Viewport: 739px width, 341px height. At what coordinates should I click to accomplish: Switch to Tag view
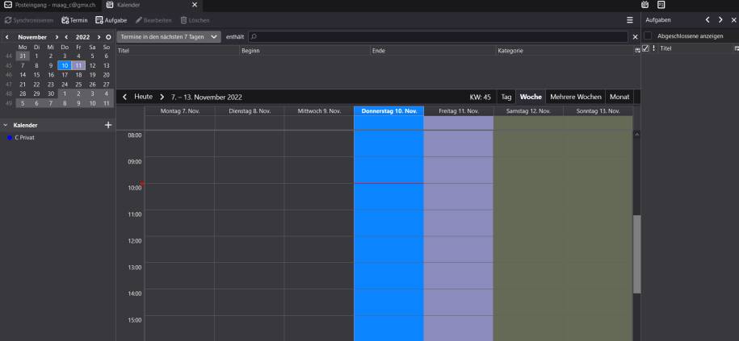(506, 97)
